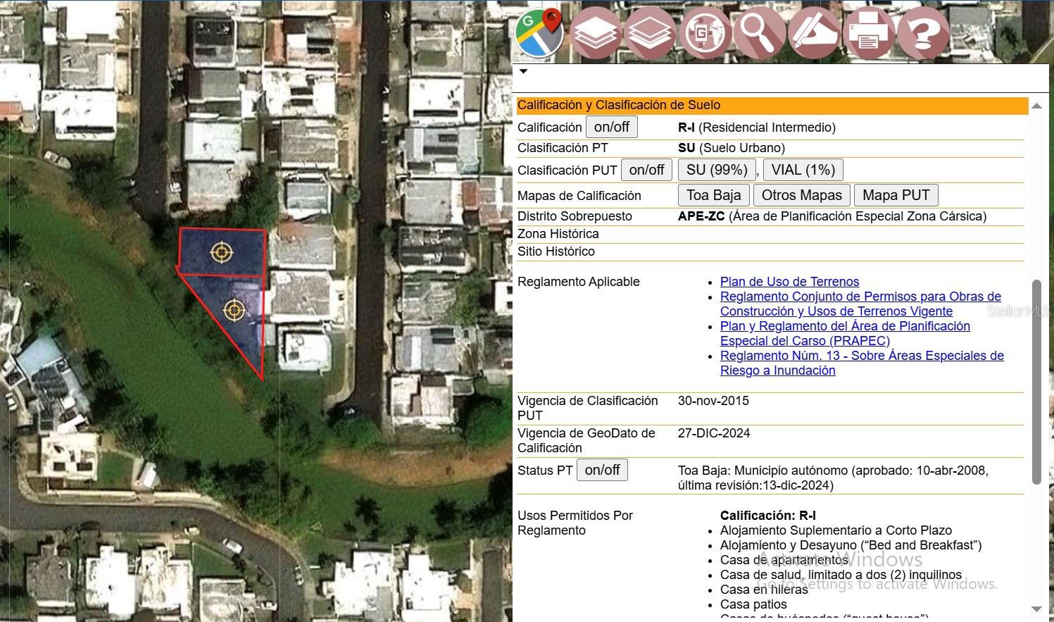Open the Plan de Uso de Terrenos link
The image size is (1054, 622).
pos(790,282)
